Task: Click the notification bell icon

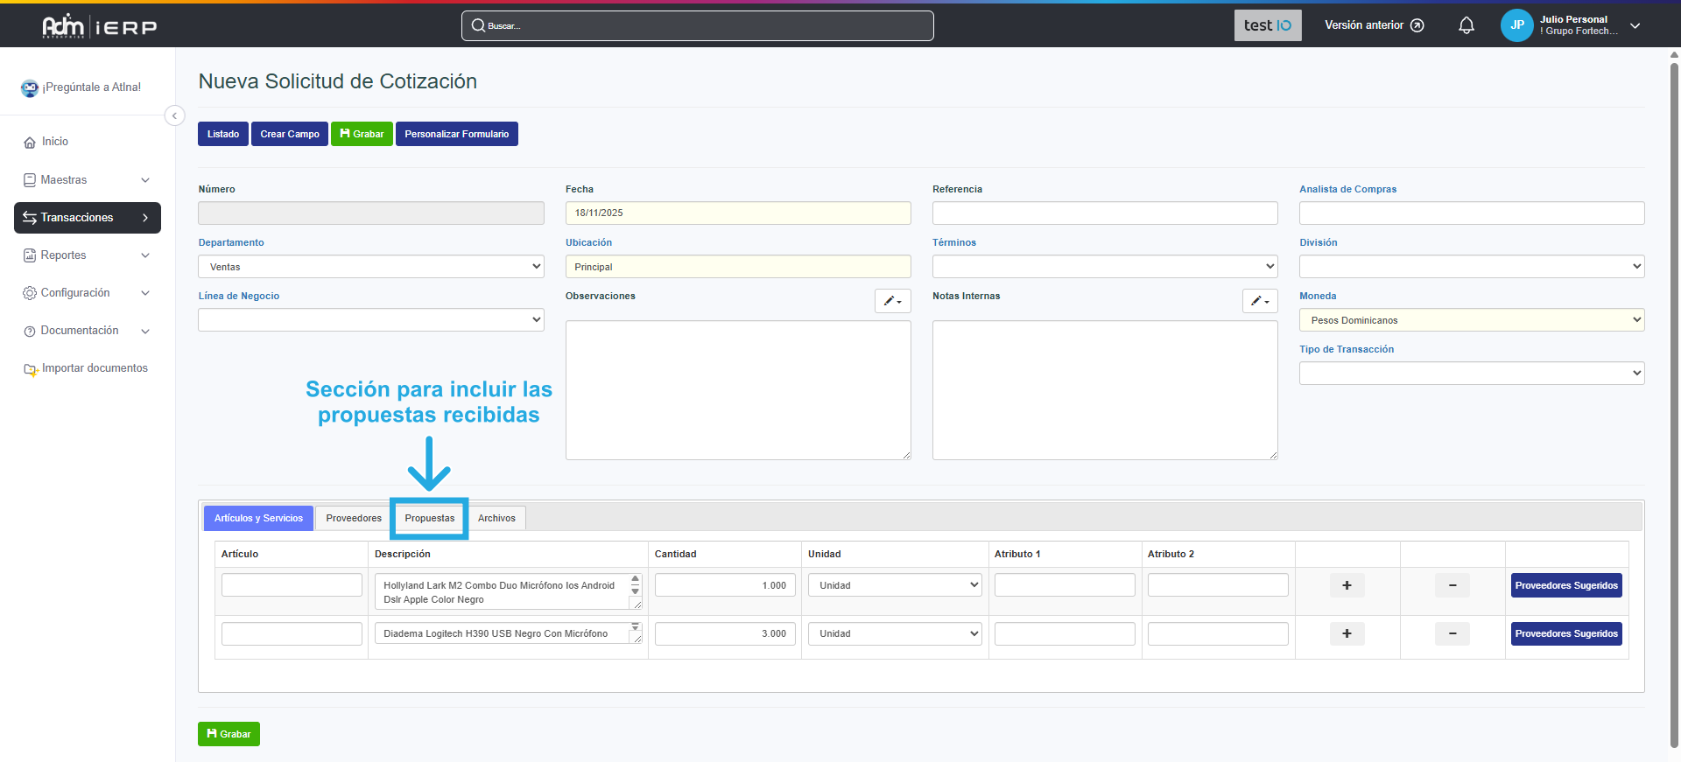Action: [1466, 25]
